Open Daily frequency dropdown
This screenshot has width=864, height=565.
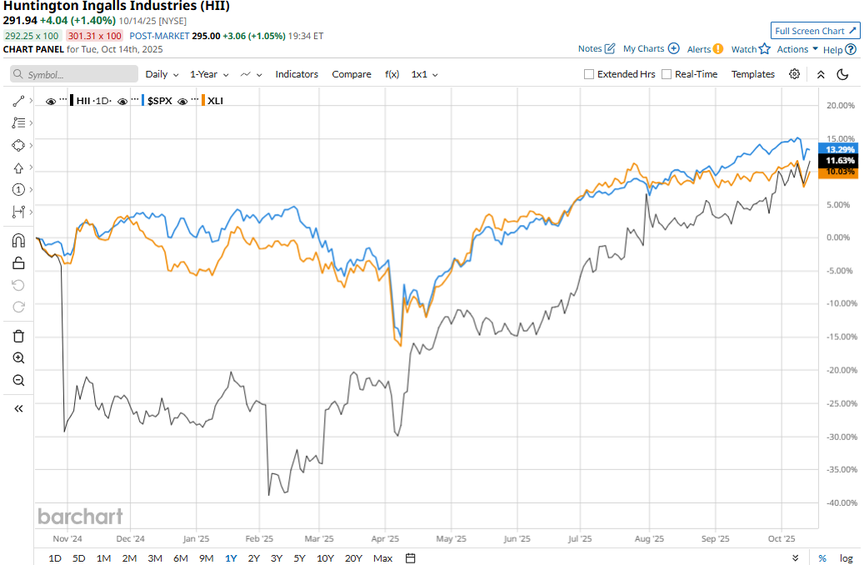pos(162,74)
